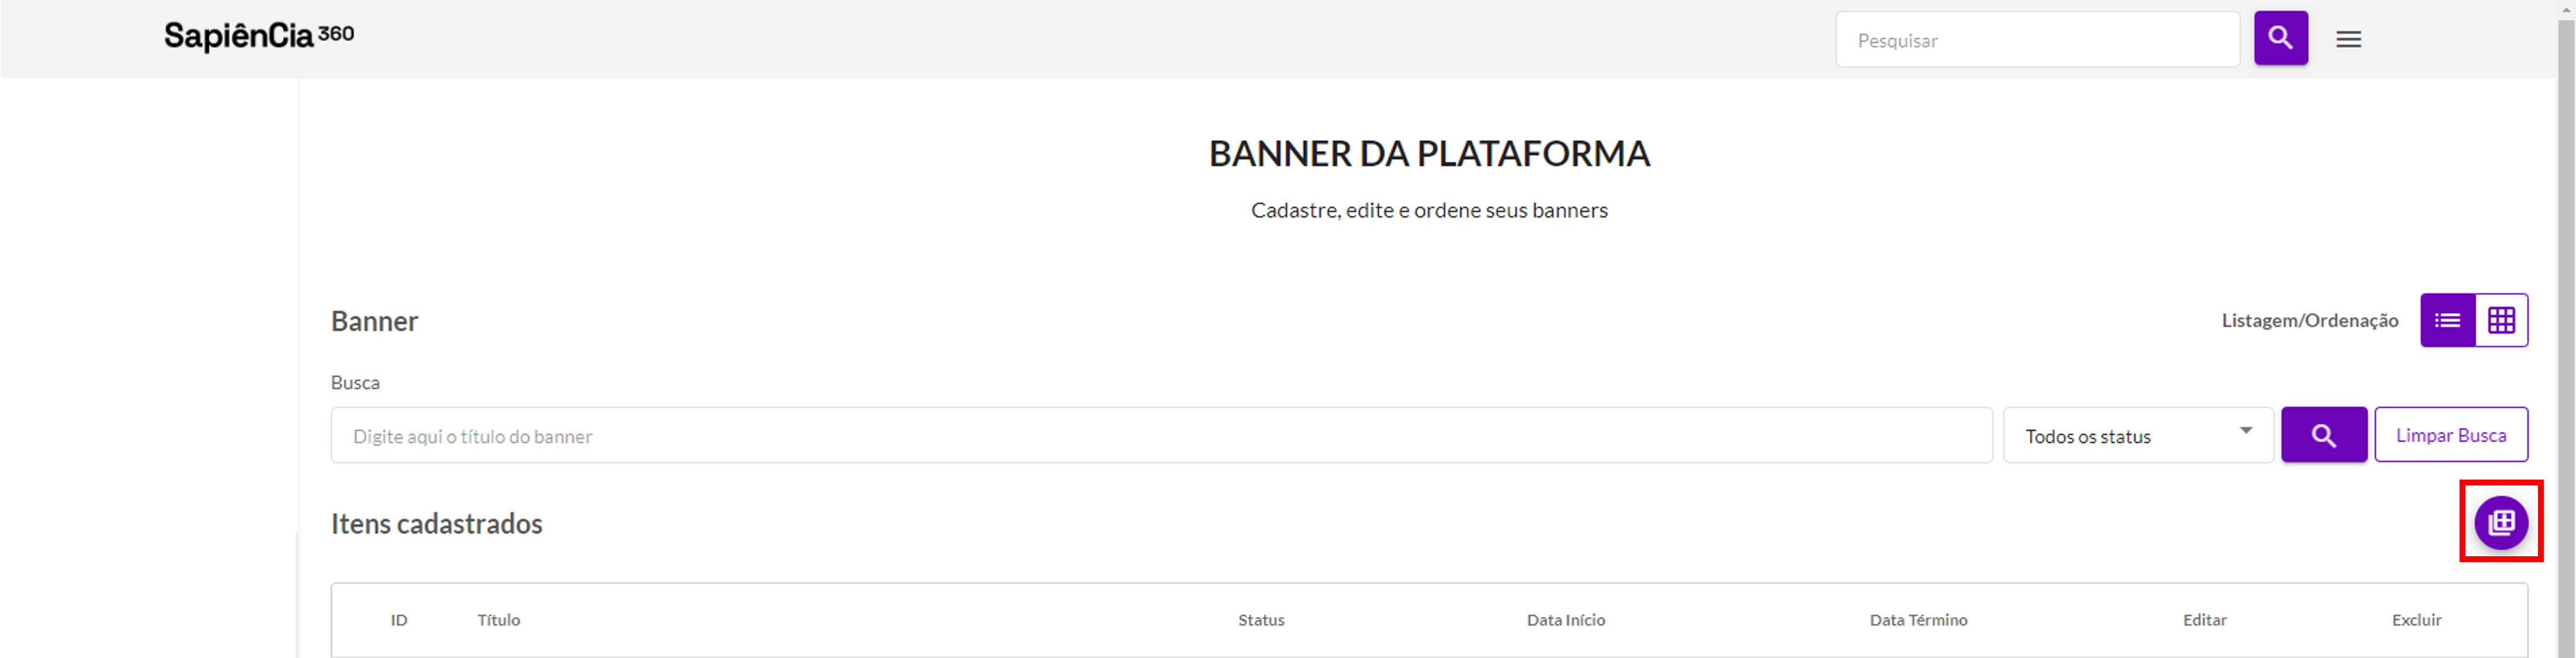Click the dropdown arrow beside Todos os status
This screenshot has height=658, width=2576.
[x=2245, y=430]
